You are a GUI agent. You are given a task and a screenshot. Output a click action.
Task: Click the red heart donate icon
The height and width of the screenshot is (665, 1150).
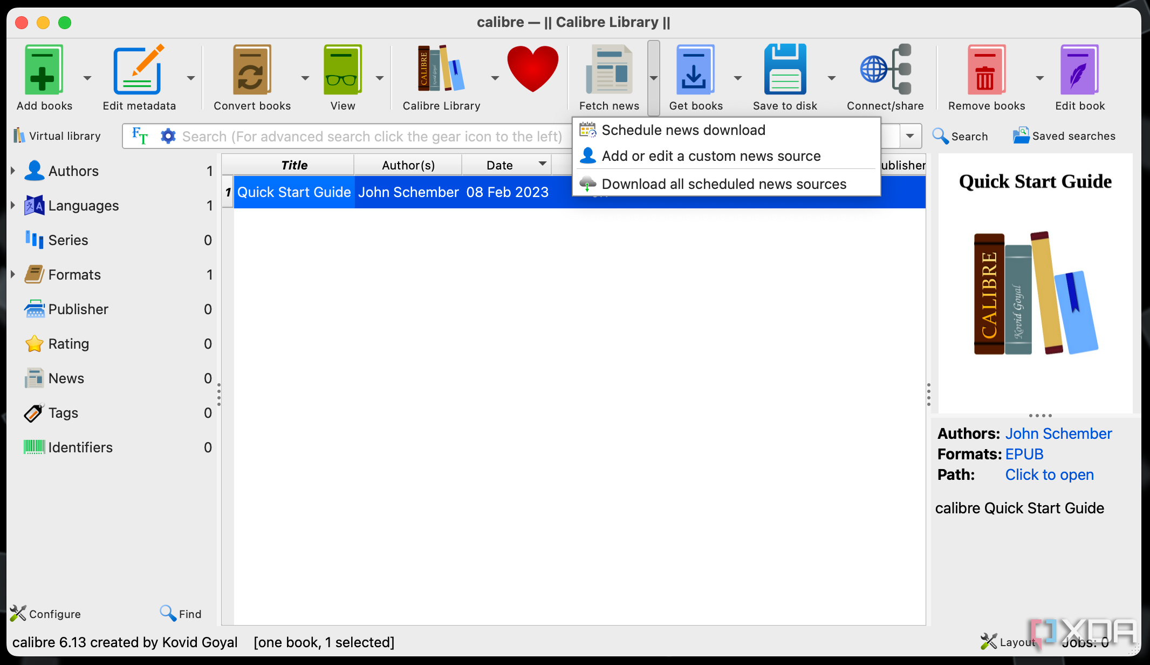[533, 69]
